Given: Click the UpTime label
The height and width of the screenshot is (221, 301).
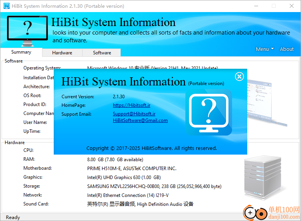Looking at the screenshot, I should [x=32, y=131].
